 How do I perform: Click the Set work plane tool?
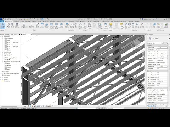[x=154, y=25]
